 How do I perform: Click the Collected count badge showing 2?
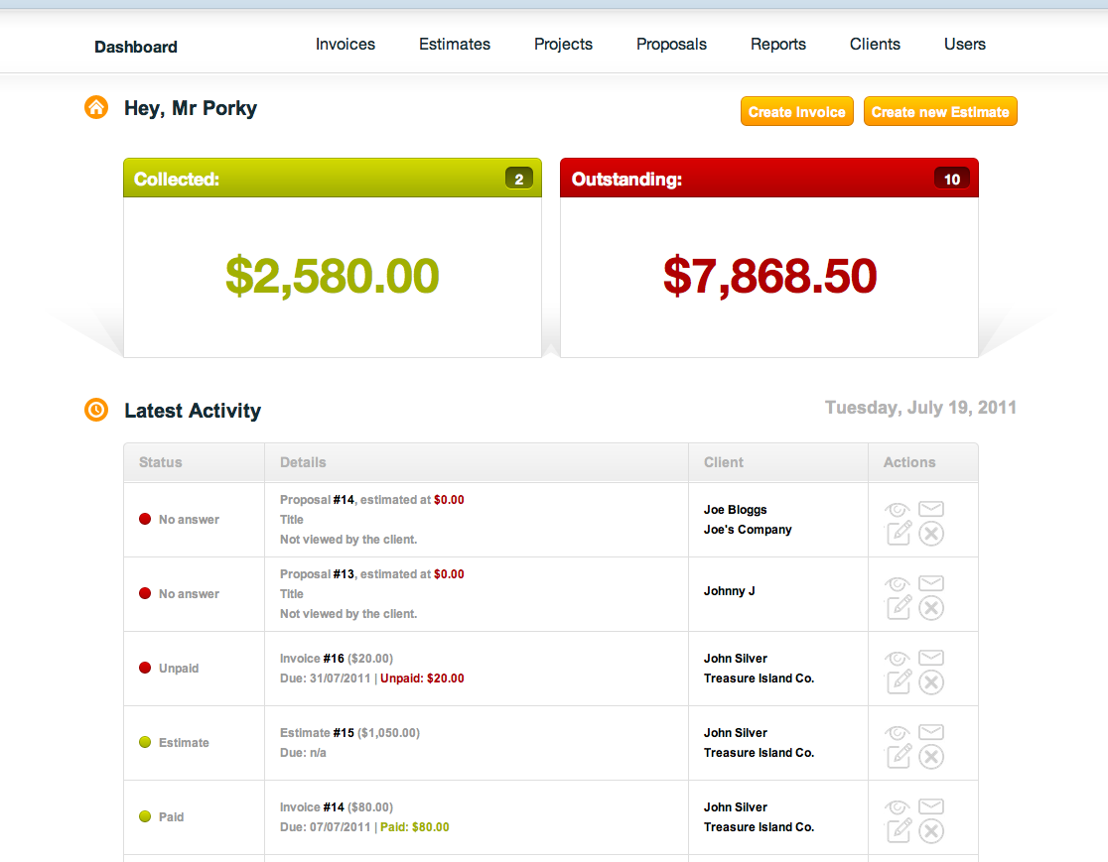point(519,180)
